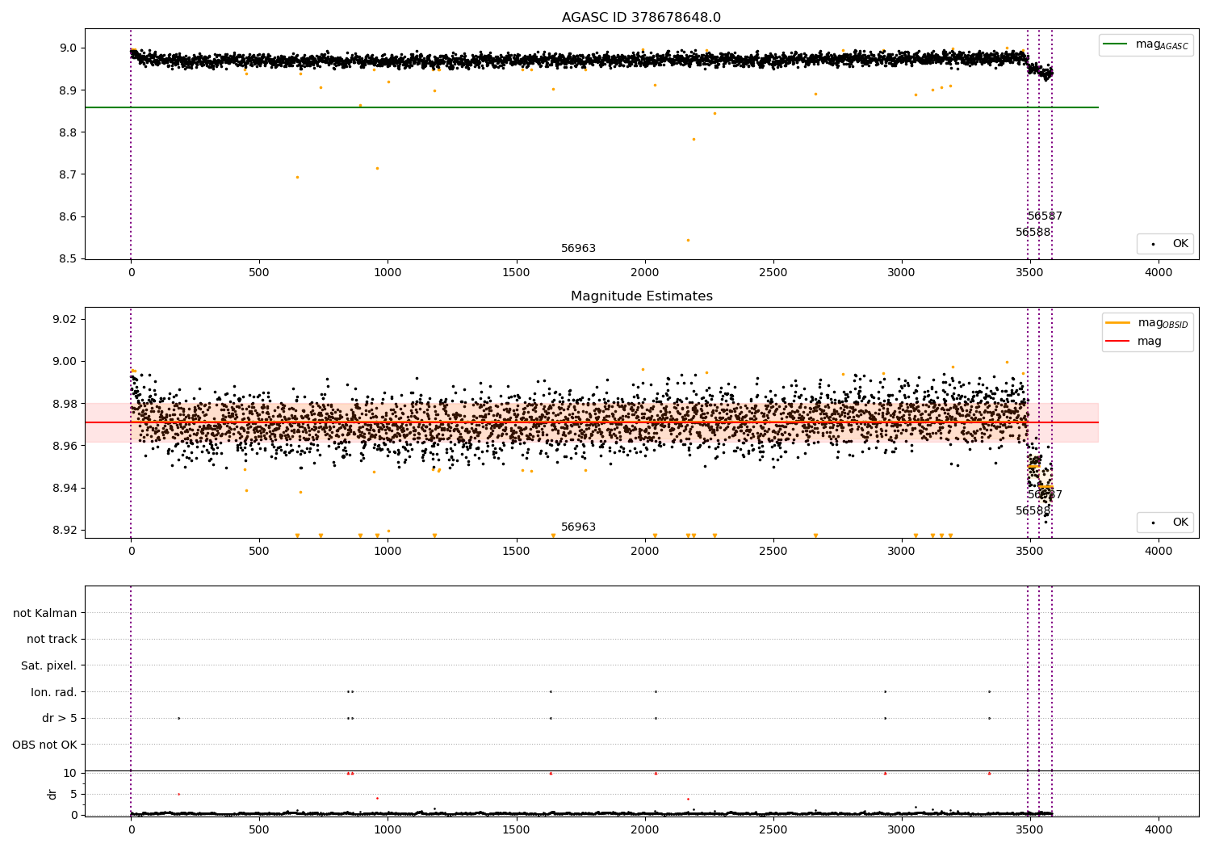Click x-axis tick "3500" in bottom panel
The width and height of the screenshot is (1211, 848).
pyautogui.click(x=1030, y=829)
